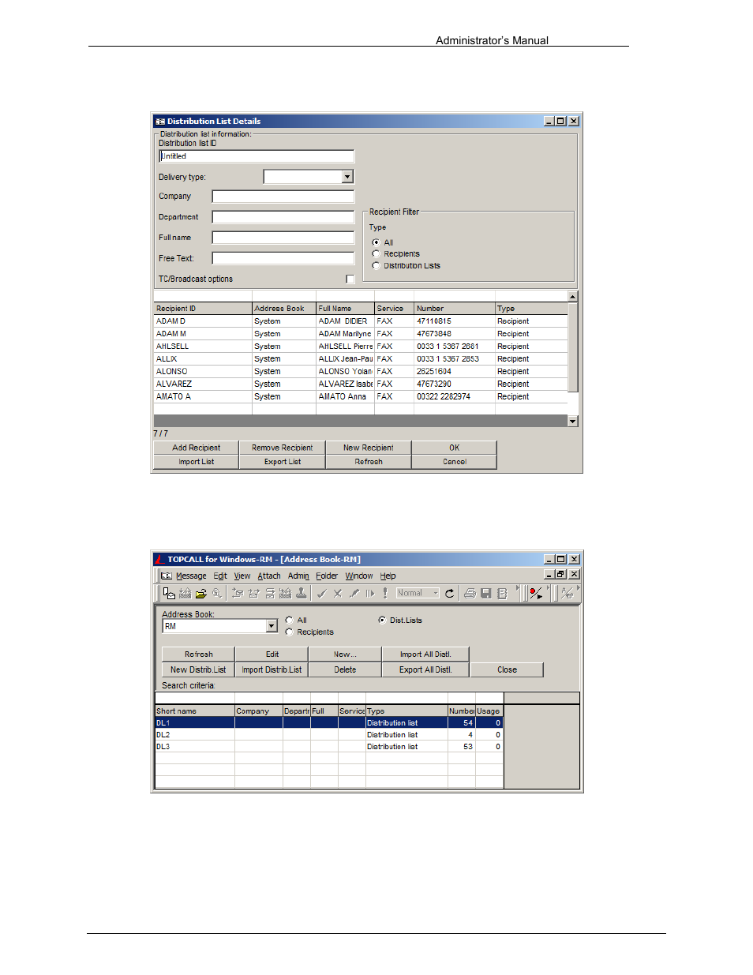753x975 pixels.
Task: Select All radio in Address Book window
Action: [x=290, y=621]
